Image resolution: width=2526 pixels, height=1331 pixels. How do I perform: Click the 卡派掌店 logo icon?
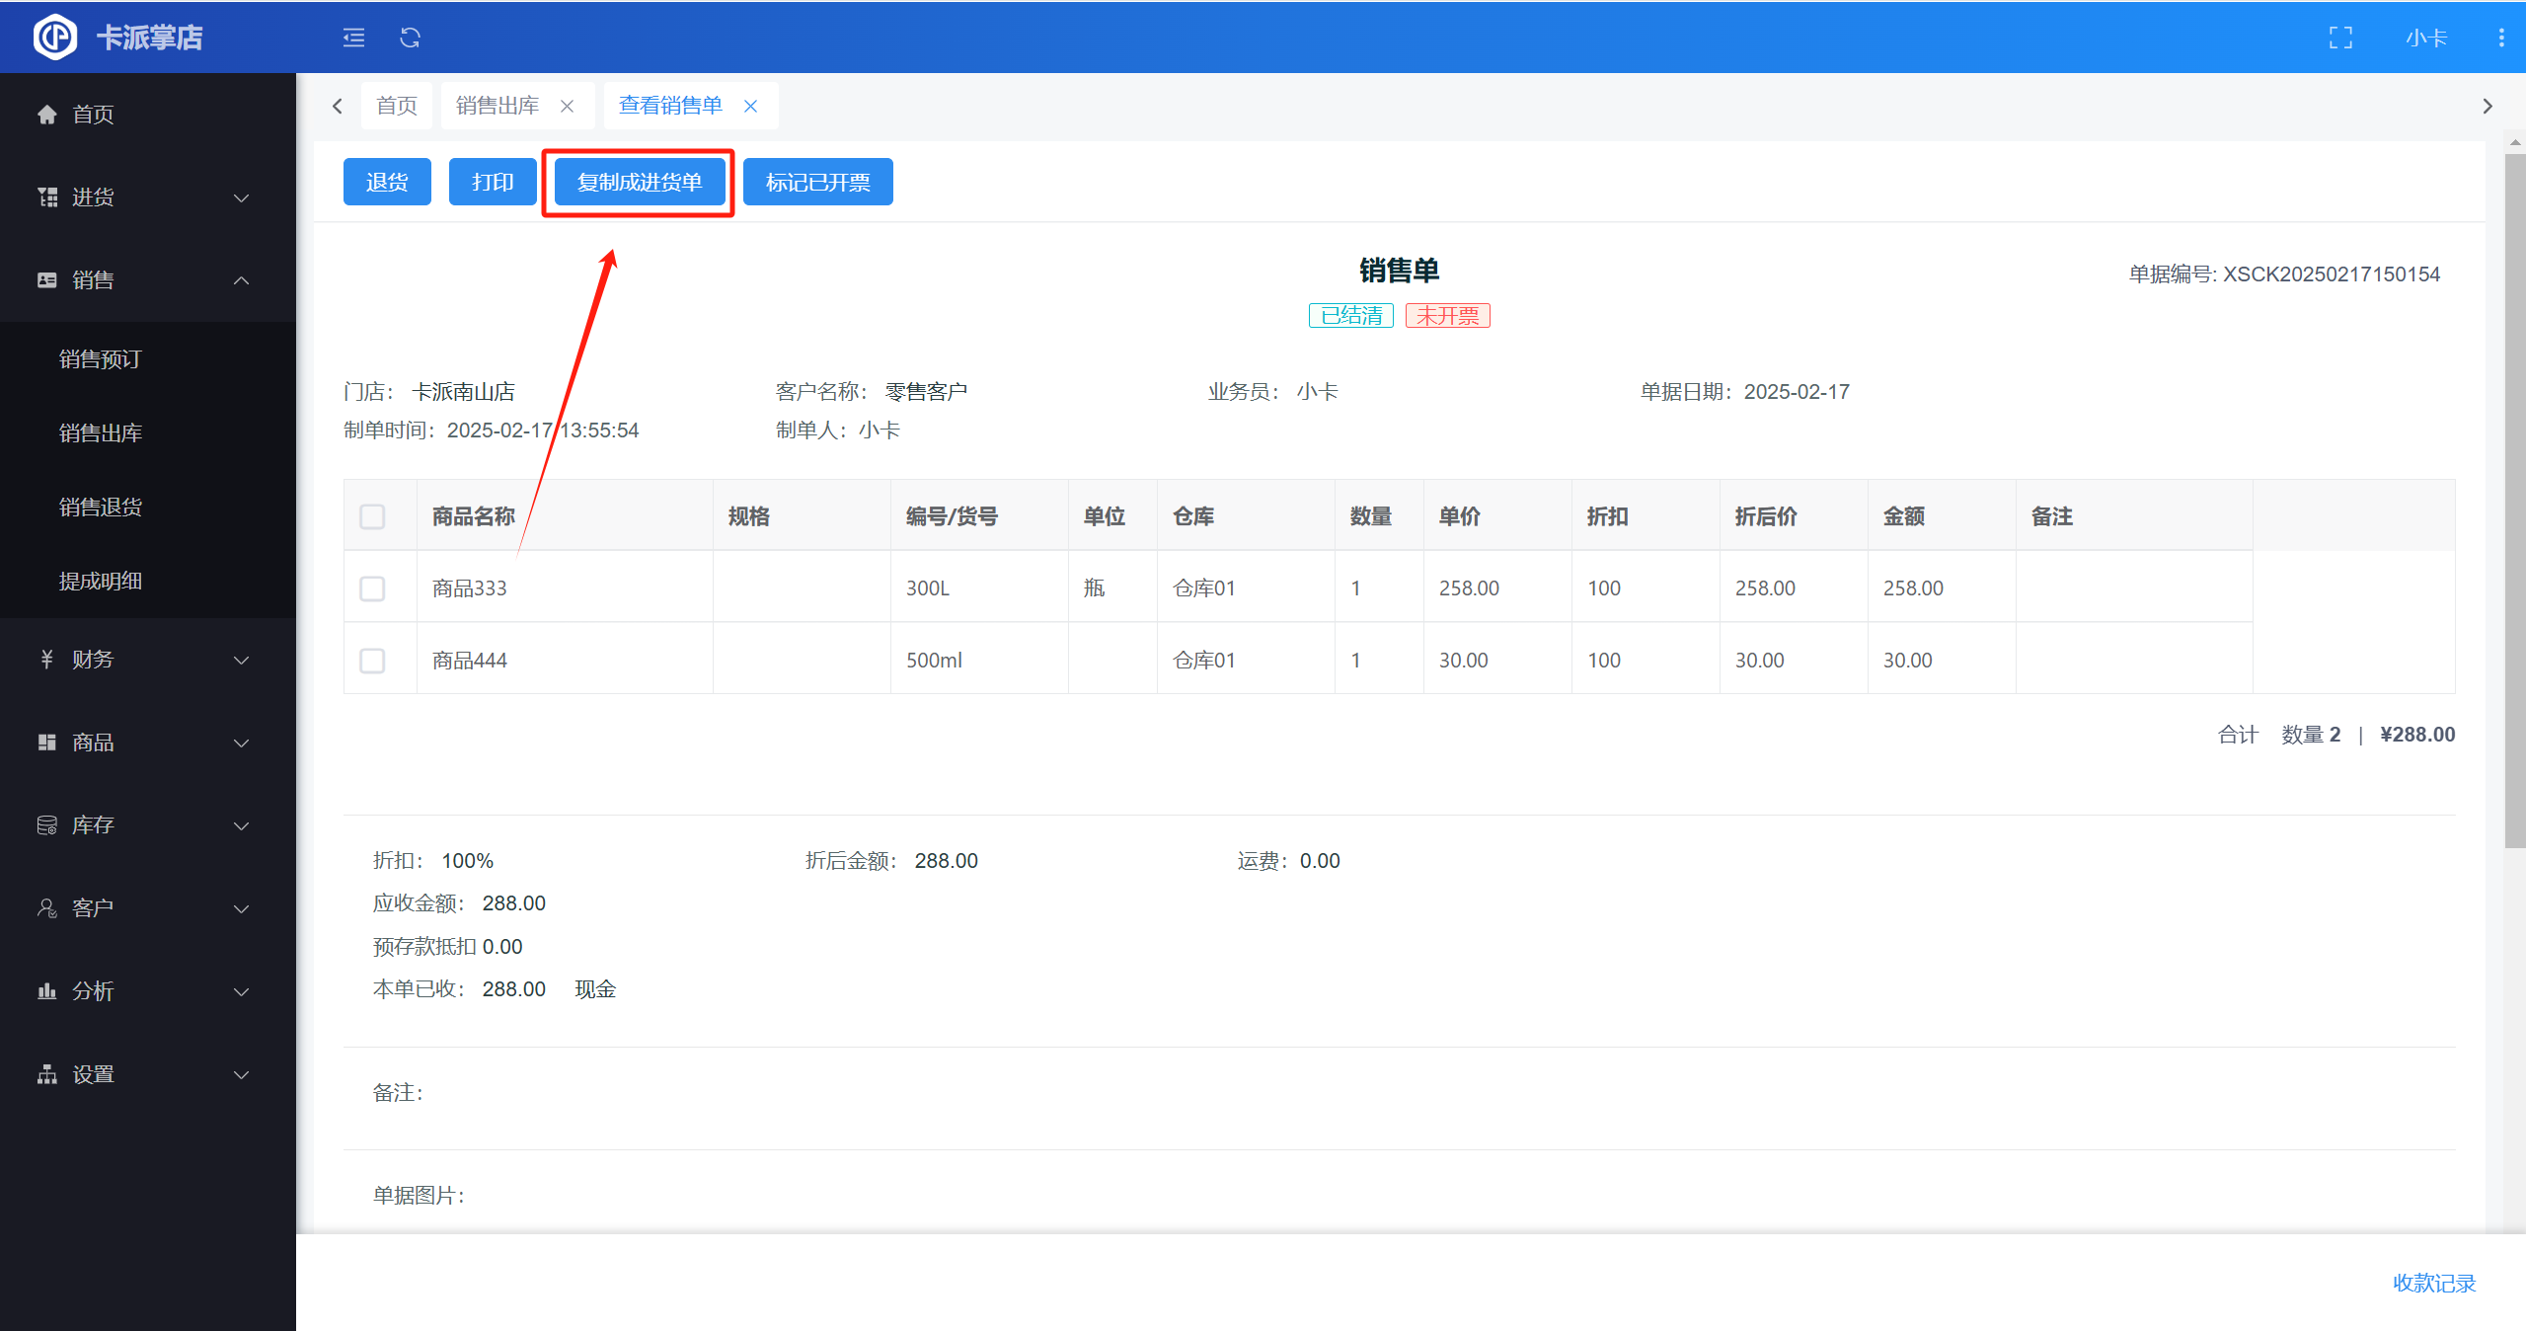coord(55,38)
